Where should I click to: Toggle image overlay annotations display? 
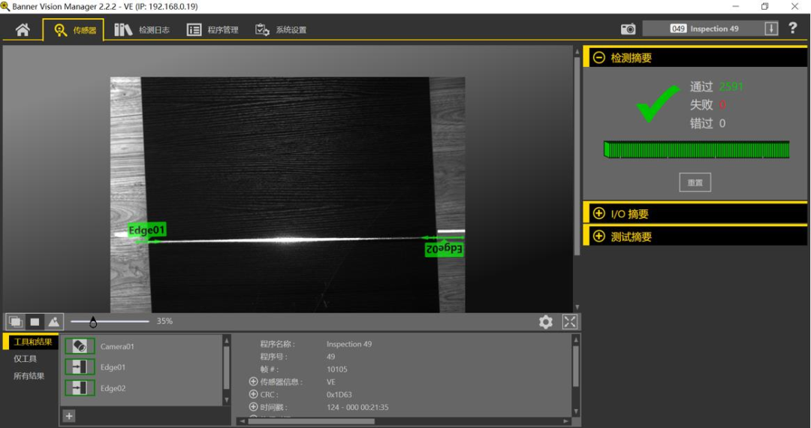click(15, 321)
